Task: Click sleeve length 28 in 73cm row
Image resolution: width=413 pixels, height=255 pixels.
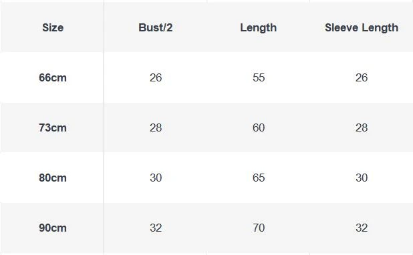Action: click(362, 127)
